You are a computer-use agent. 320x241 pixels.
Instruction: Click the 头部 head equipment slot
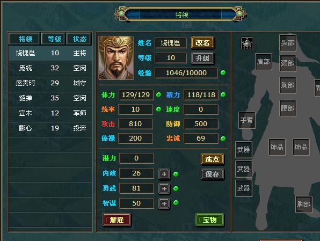[x=288, y=43]
